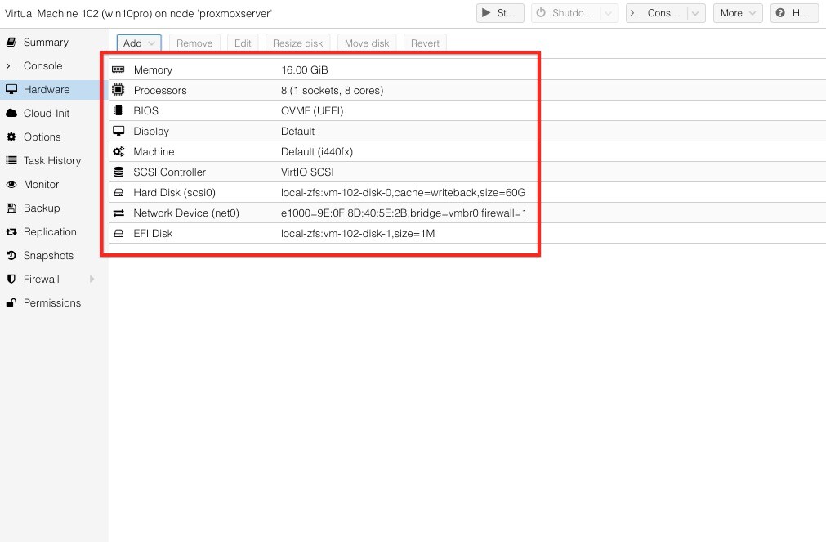Click the Memory chip icon
Viewport: 826px width, 542px height.
[118, 70]
